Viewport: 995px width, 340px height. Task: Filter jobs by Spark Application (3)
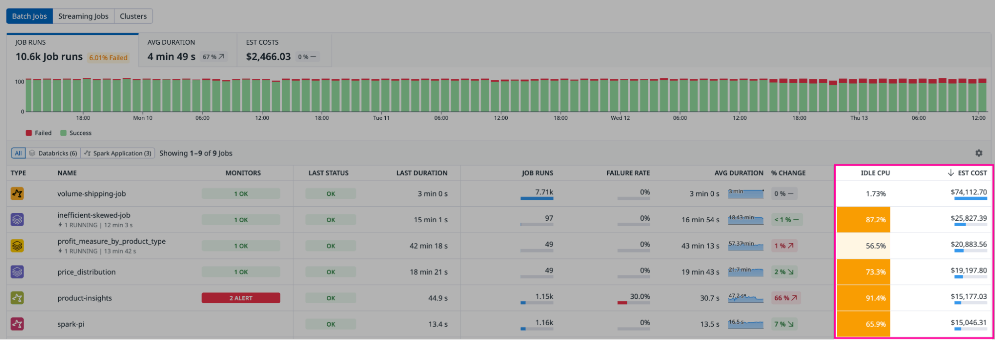click(118, 153)
